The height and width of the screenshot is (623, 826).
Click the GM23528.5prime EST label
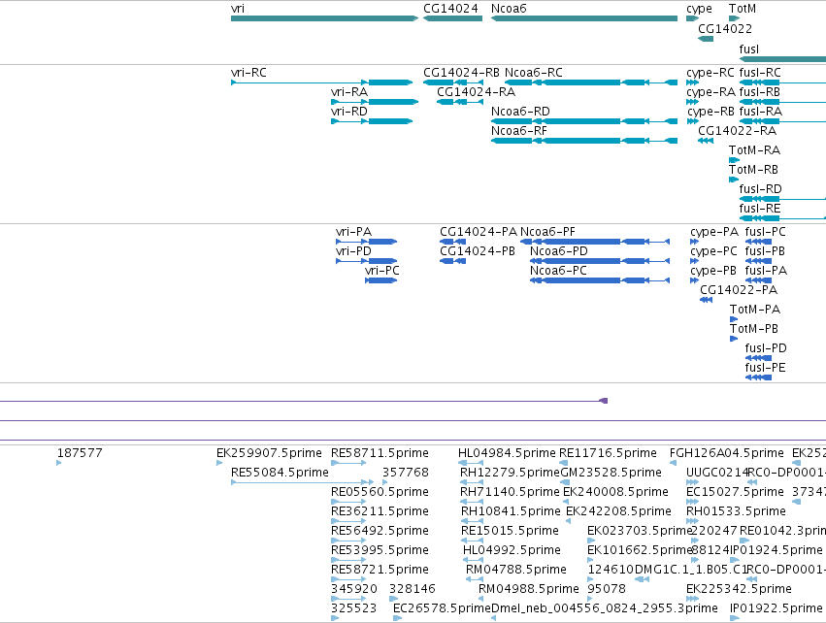coord(611,473)
